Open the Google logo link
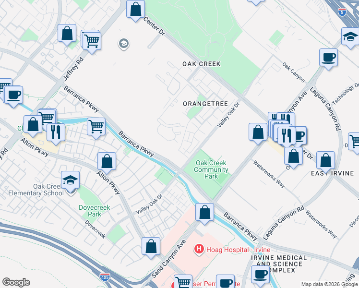 (x=16, y=282)
